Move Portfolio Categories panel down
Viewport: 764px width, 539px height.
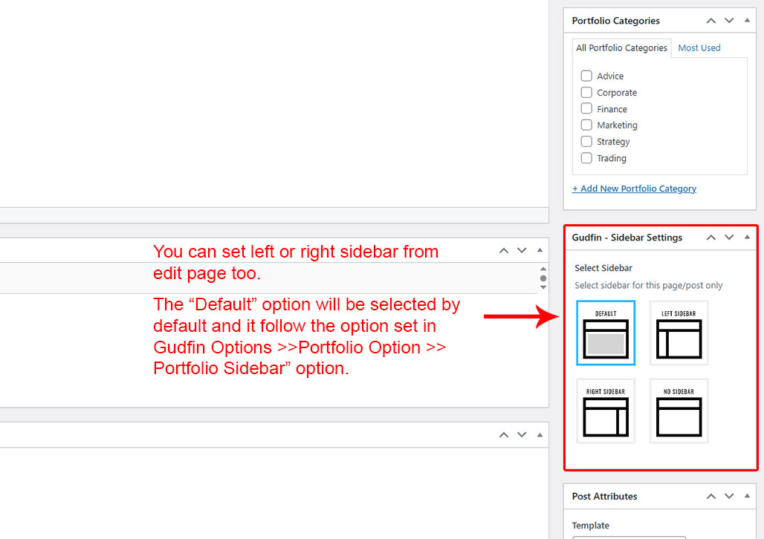(x=729, y=21)
